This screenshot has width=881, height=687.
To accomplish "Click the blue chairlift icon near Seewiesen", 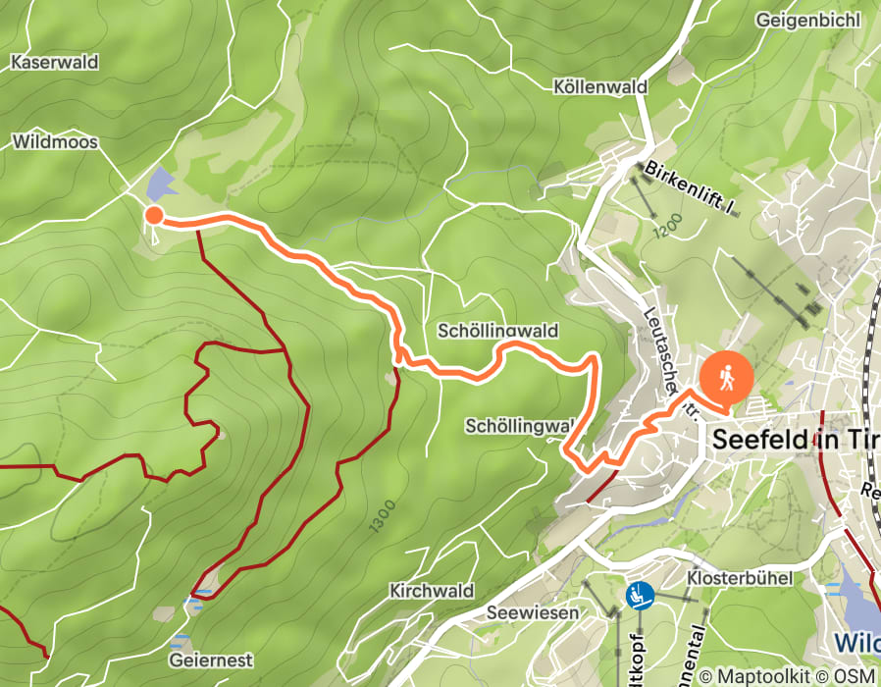I will 640,596.
